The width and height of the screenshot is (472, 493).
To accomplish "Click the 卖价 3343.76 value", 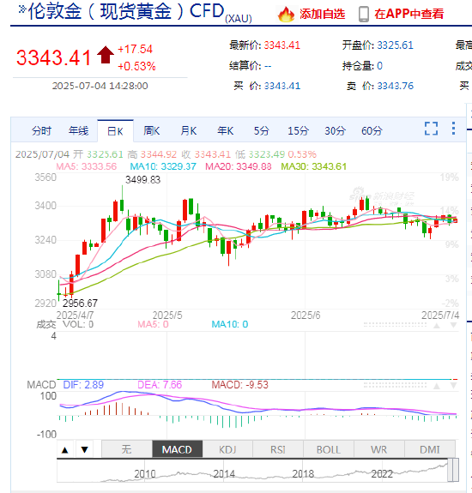I will (x=396, y=86).
